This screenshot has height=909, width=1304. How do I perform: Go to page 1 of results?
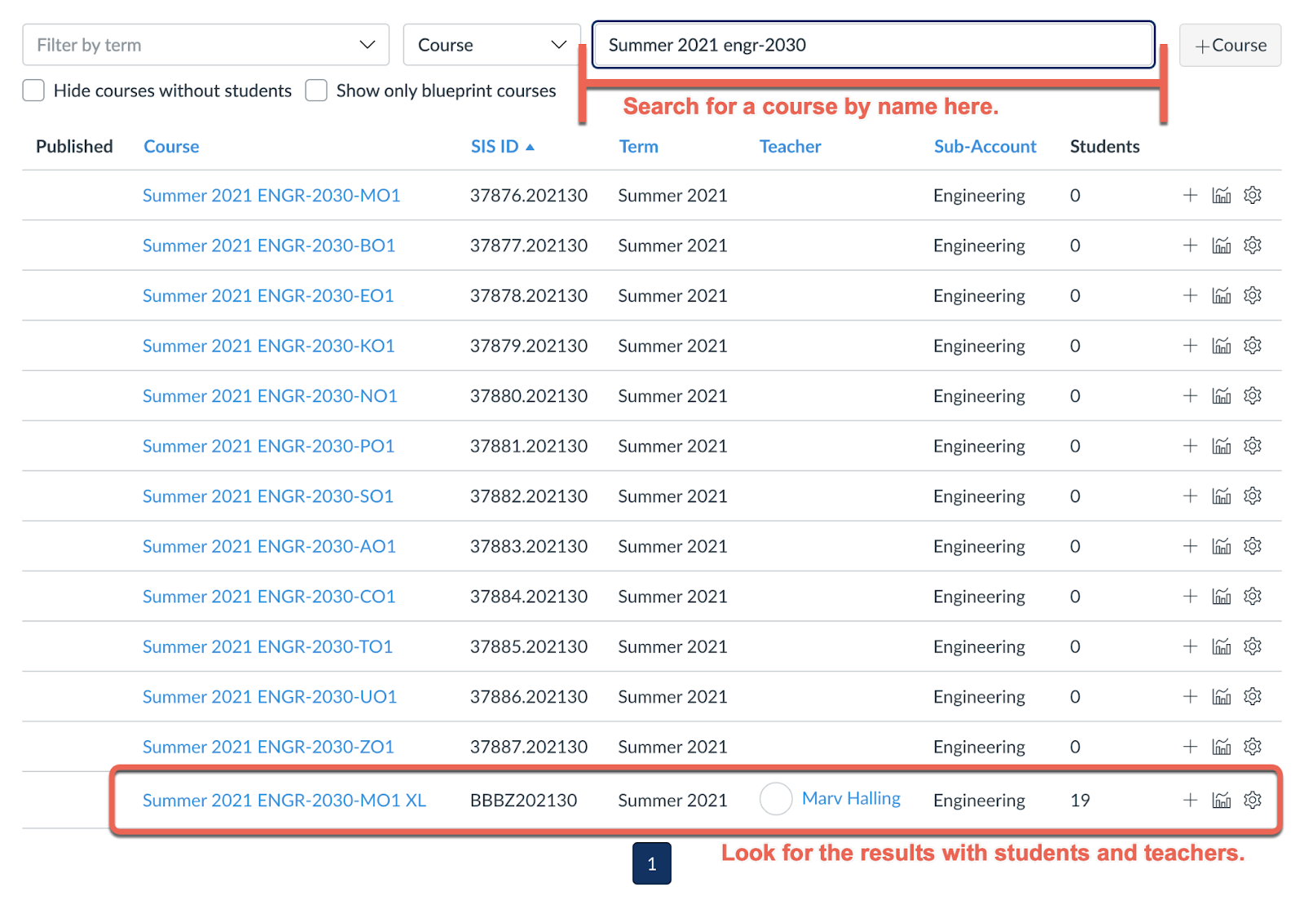click(652, 863)
